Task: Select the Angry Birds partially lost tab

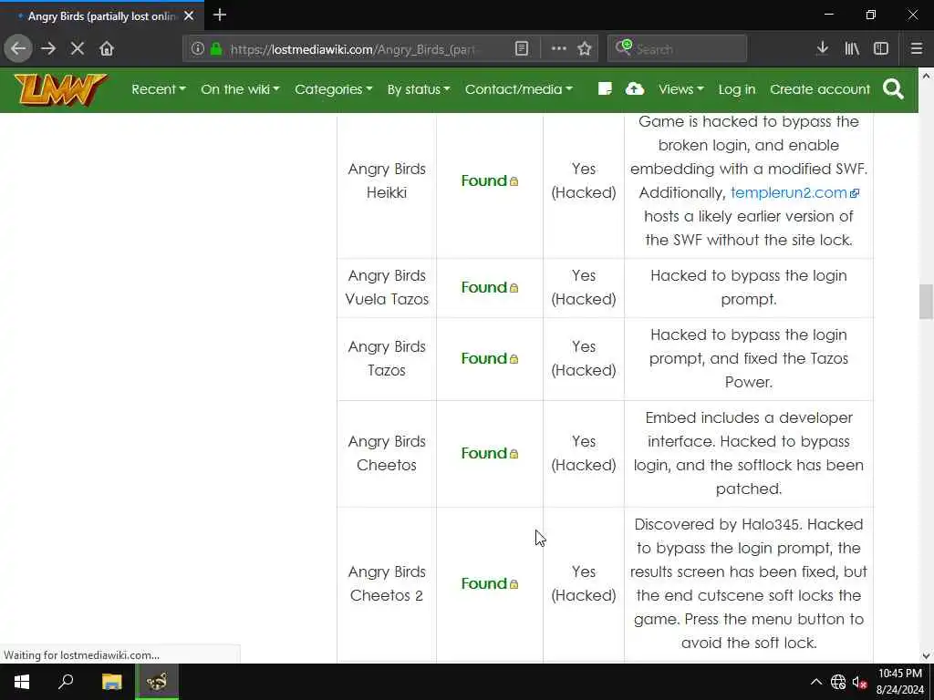Action: (x=102, y=16)
